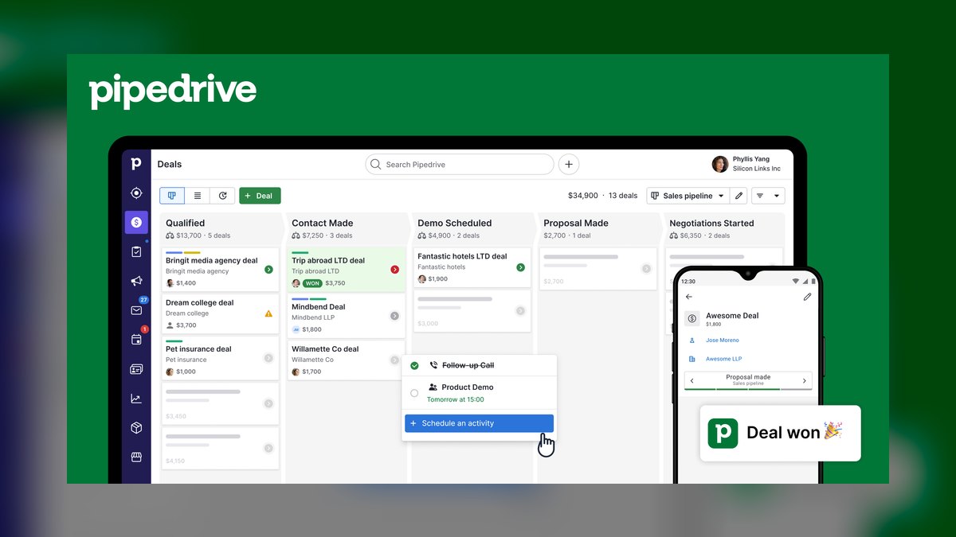Tap the back arrow on phone screen
956x537 pixels.
tap(689, 297)
